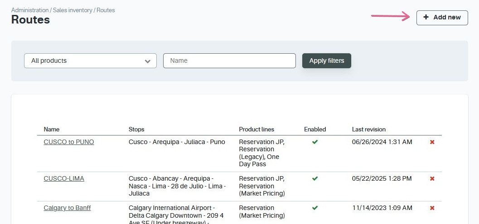This screenshot has width=479, height=224.
Task: Delete the CUSCO to PUNO route
Action: [432, 142]
